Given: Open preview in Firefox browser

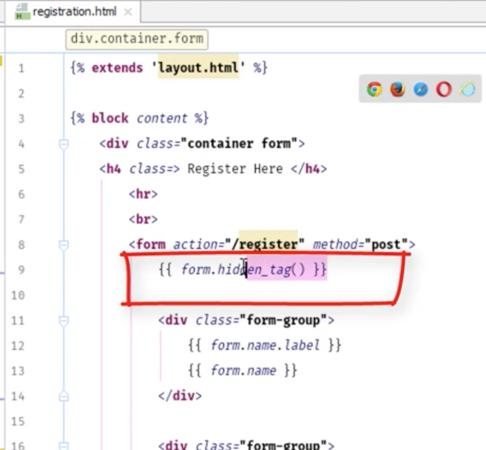Looking at the screenshot, I should (398, 89).
